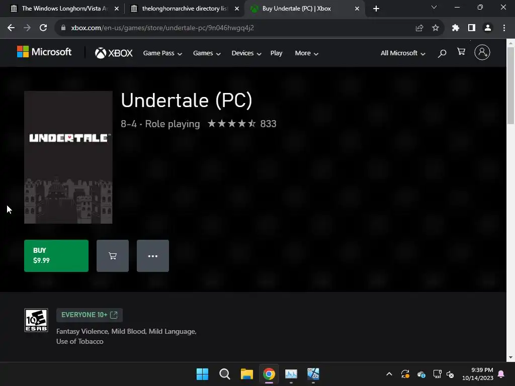Click the scrollbar down arrow

[510, 357]
